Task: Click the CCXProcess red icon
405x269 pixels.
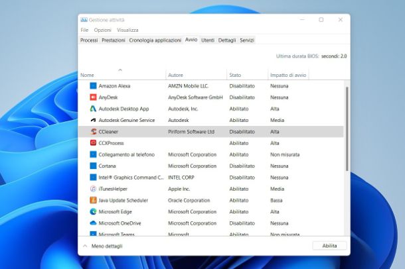Action: point(93,143)
